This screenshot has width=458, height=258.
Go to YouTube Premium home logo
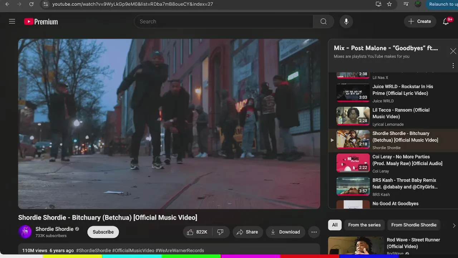coord(41,22)
